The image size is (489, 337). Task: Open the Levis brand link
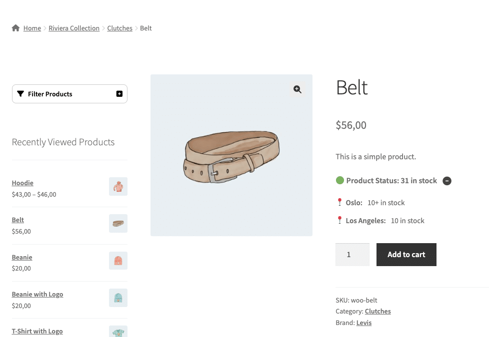click(364, 323)
